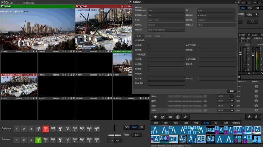Viewport: 263px width, 147px height.
Task: Toggle the SSD storage option
Action: 250,8
